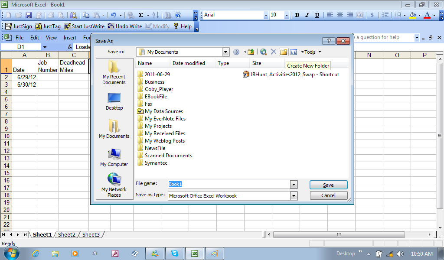Image resolution: width=444 pixels, height=260 pixels.
Task: Open the Tools dropdown in Save As
Action: [x=311, y=52]
